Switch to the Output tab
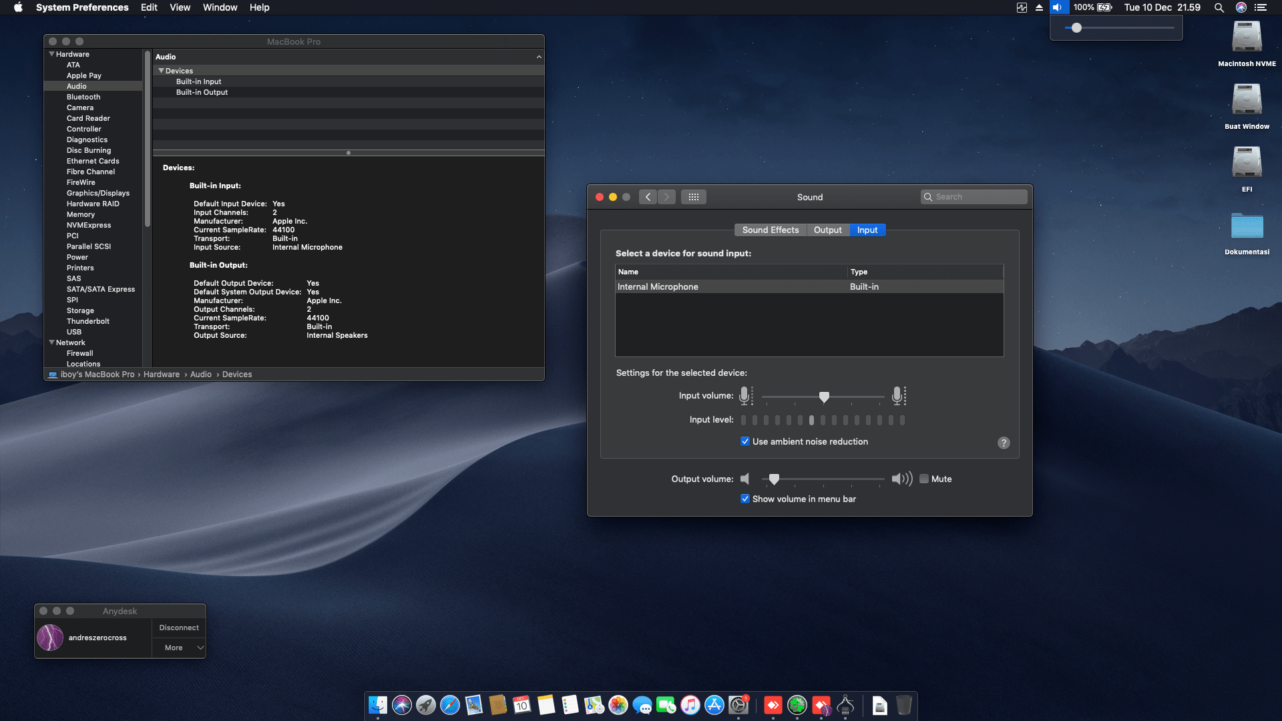The image size is (1282, 721). pyautogui.click(x=828, y=230)
